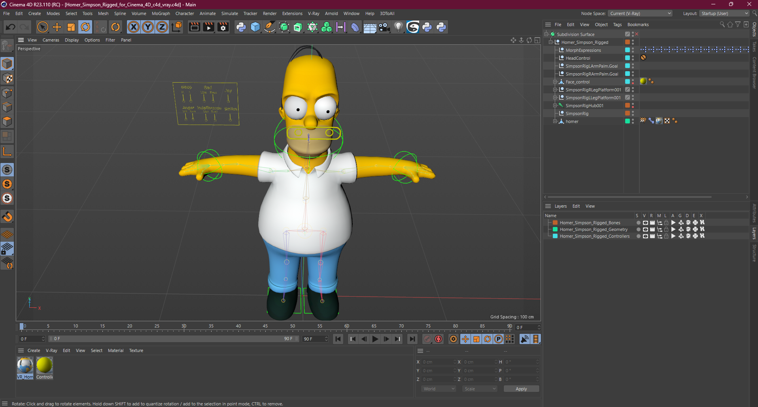Viewport: 758px width, 407px height.
Task: Toggle visibility eye of Homer_Simpson_Rigged_Controllers layer
Action: (x=645, y=236)
